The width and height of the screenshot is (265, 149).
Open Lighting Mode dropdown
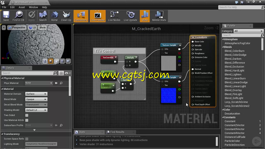click(41, 144)
